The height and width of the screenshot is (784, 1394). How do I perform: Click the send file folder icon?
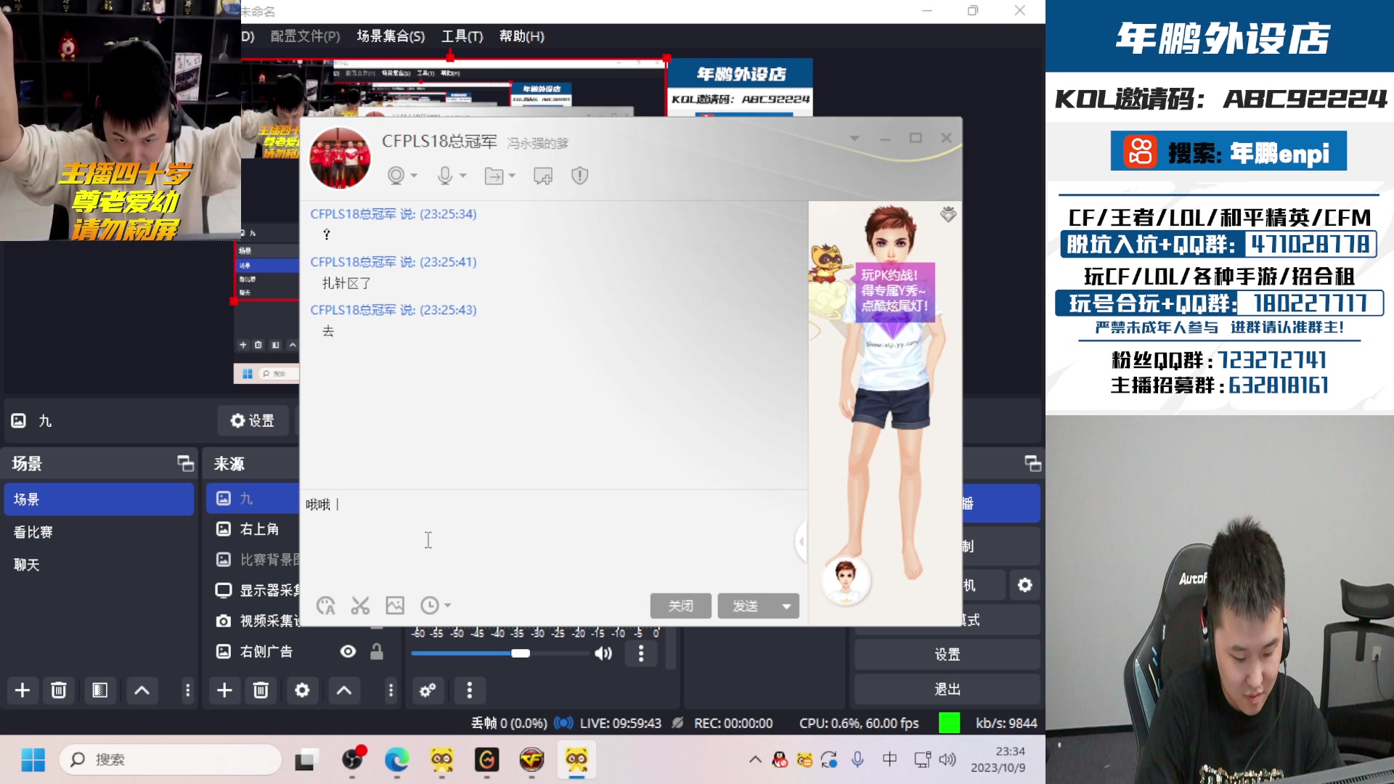(x=494, y=176)
